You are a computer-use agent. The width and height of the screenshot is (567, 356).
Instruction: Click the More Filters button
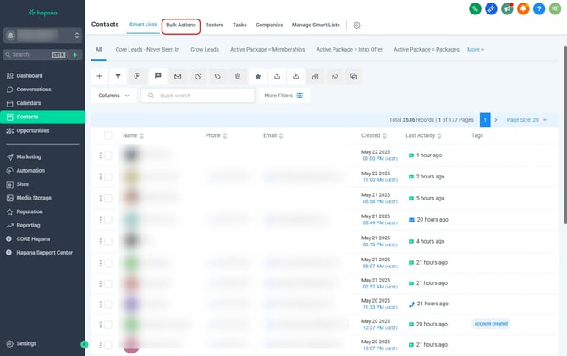tap(283, 96)
